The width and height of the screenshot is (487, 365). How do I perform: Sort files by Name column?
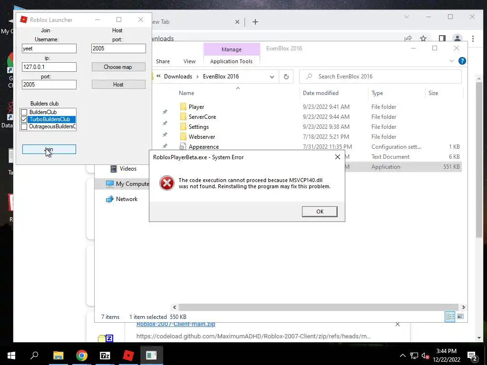click(x=186, y=93)
